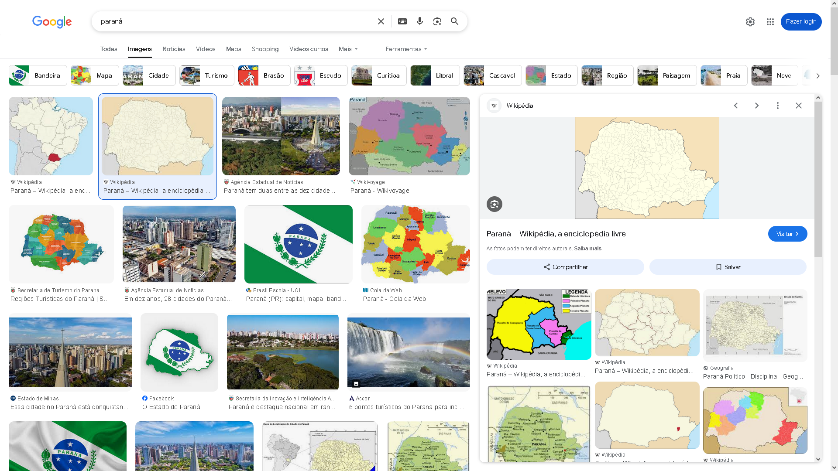Start voice search with the microphone icon
Image resolution: width=838 pixels, height=471 pixels.
pyautogui.click(x=420, y=21)
